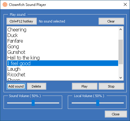This screenshot has width=130, height=121.
Task: Select the Ricochet sound
Action: [x=62, y=75]
